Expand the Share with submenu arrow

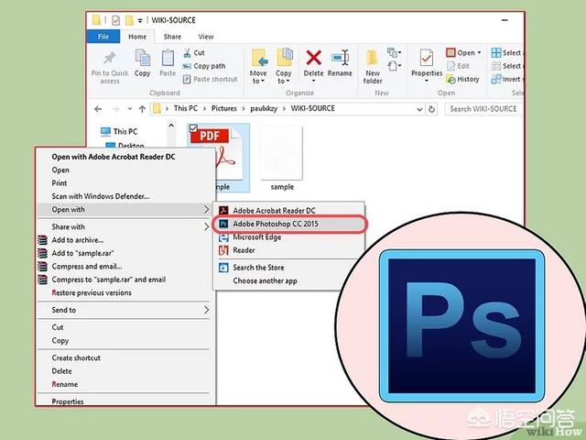[x=207, y=226]
